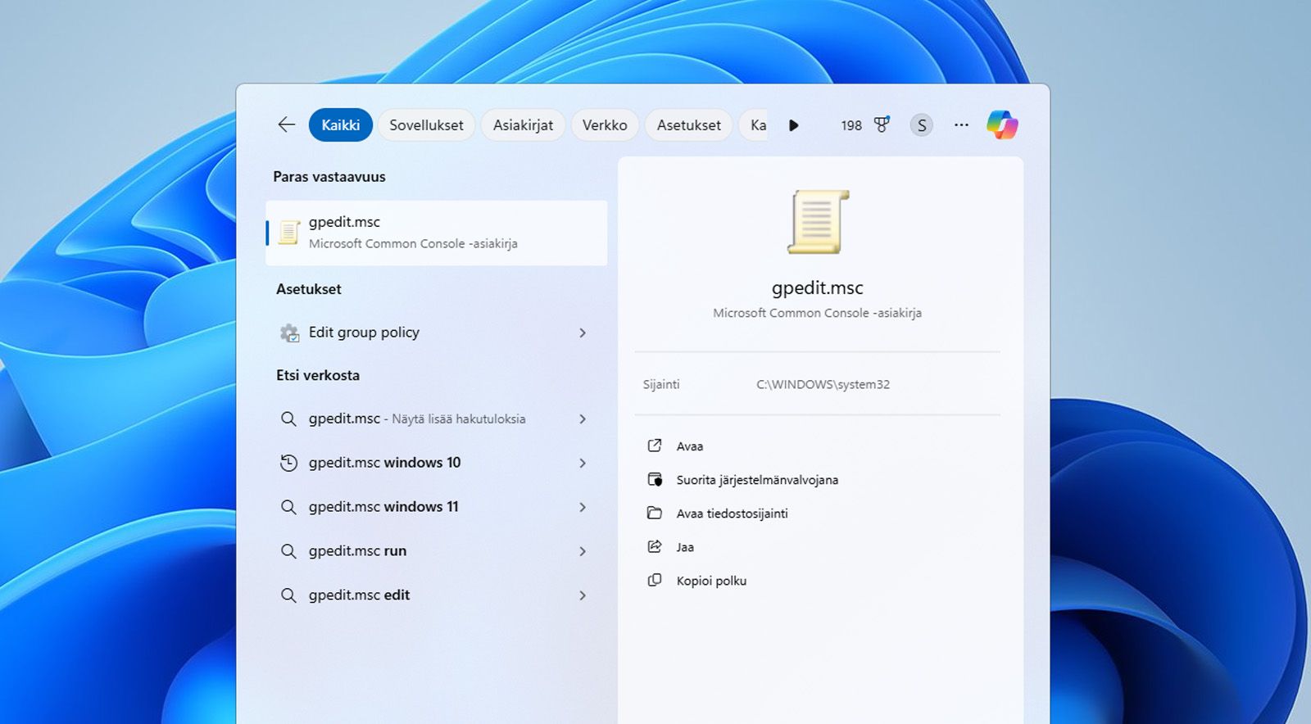Click the magnifier icon for gpedit.msc edit
Viewport: 1311px width, 724px height.
point(288,595)
